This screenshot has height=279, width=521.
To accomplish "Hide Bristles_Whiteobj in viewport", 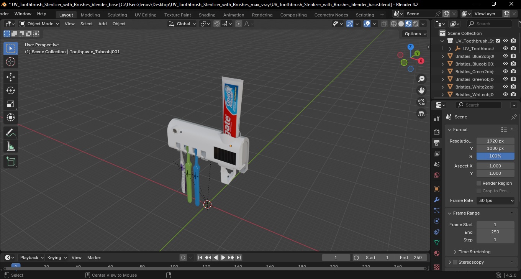I will coord(506,94).
